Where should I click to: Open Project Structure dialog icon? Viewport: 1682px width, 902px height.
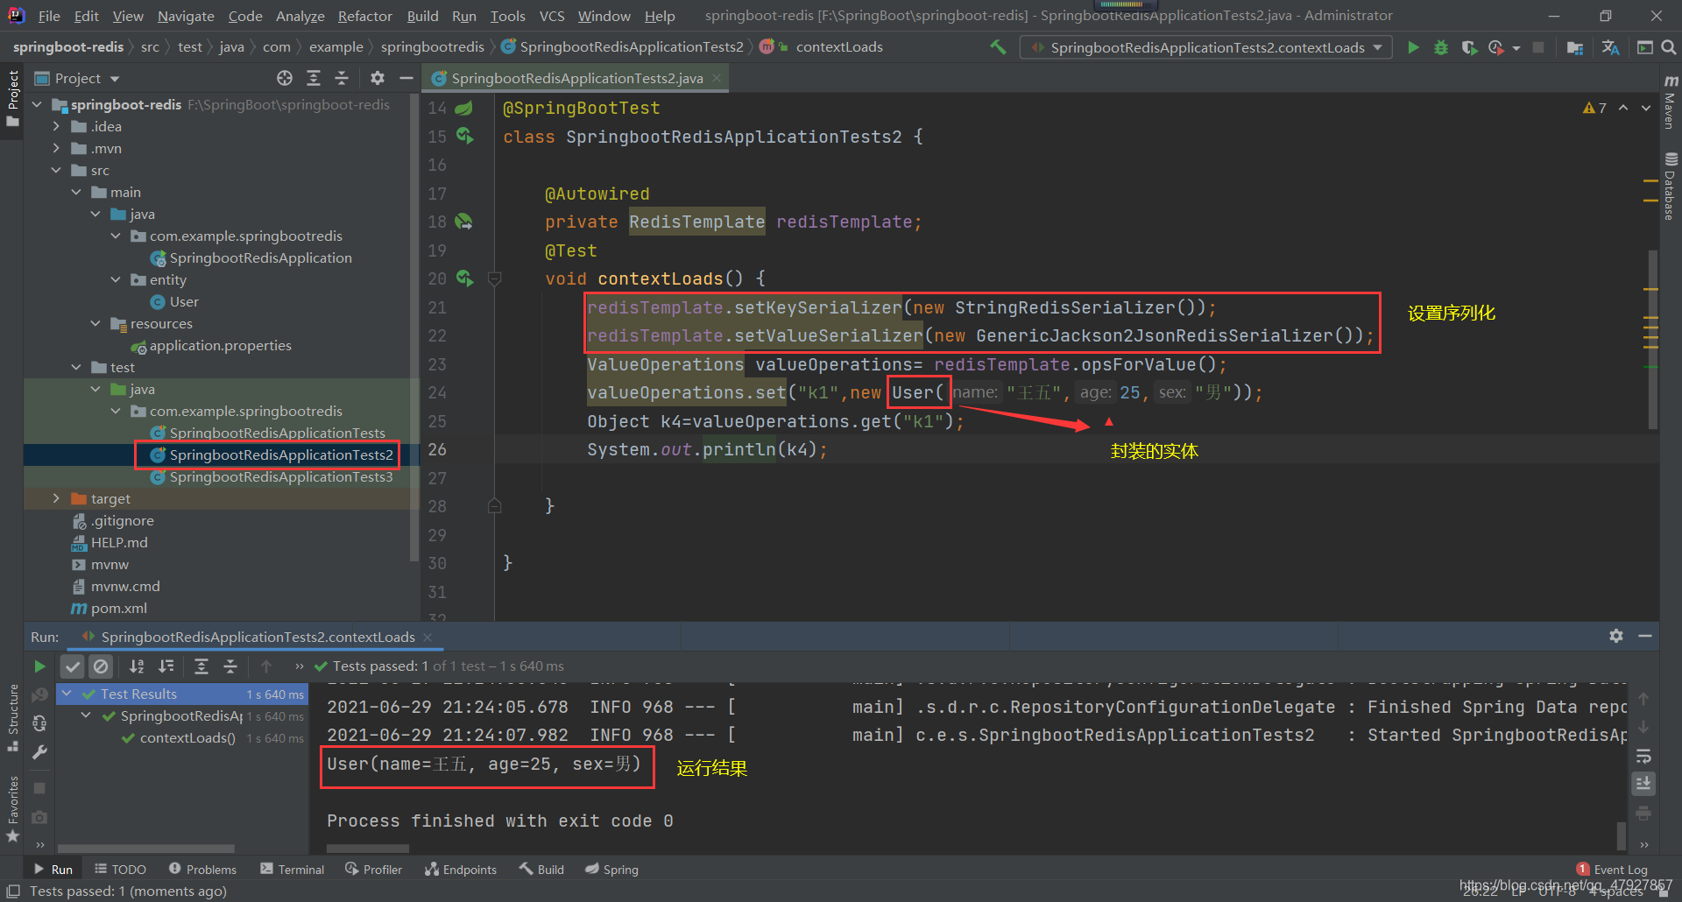pyautogui.click(x=1575, y=47)
